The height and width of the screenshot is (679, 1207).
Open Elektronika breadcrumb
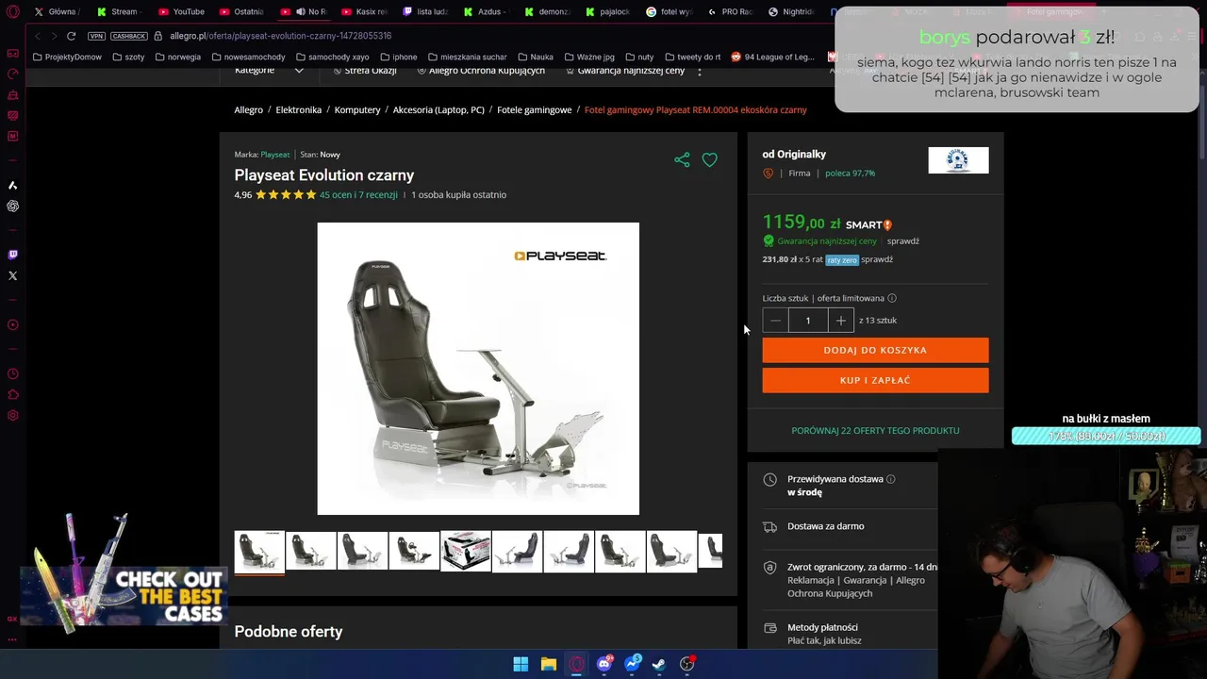(x=299, y=110)
